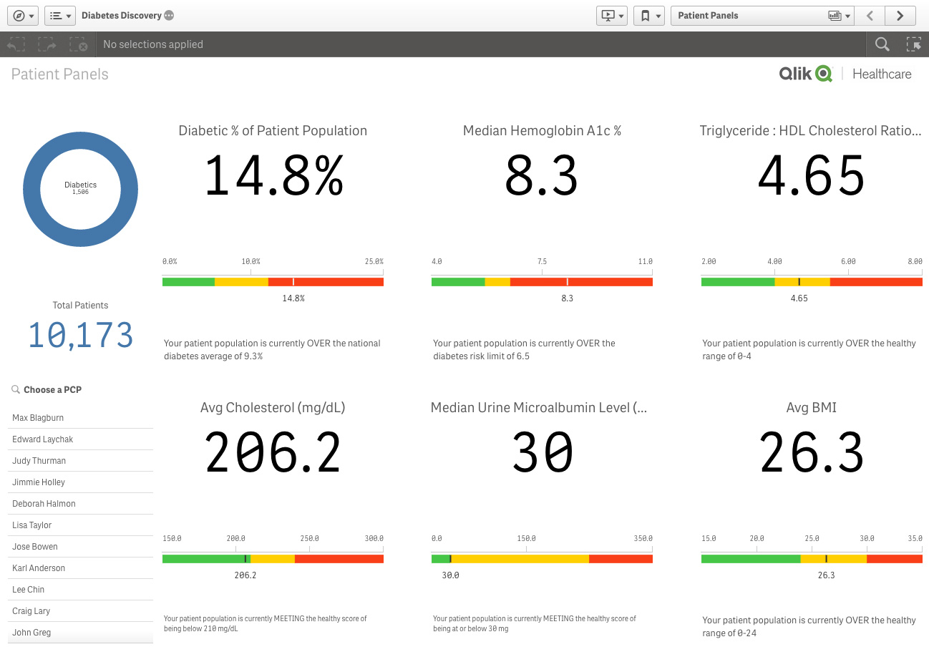Open the smart search magnifier icon
Screen dimensions: 929x672
tap(882, 44)
